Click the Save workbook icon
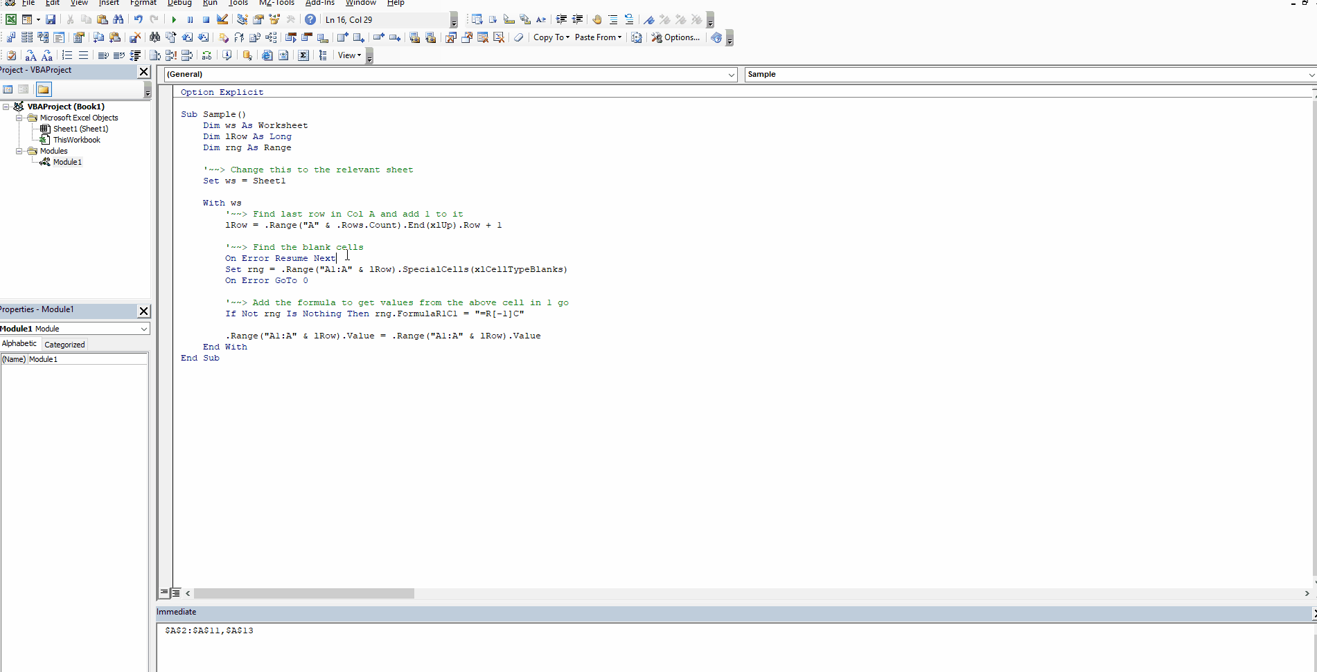Screen dimensions: 1317x672 coord(51,19)
